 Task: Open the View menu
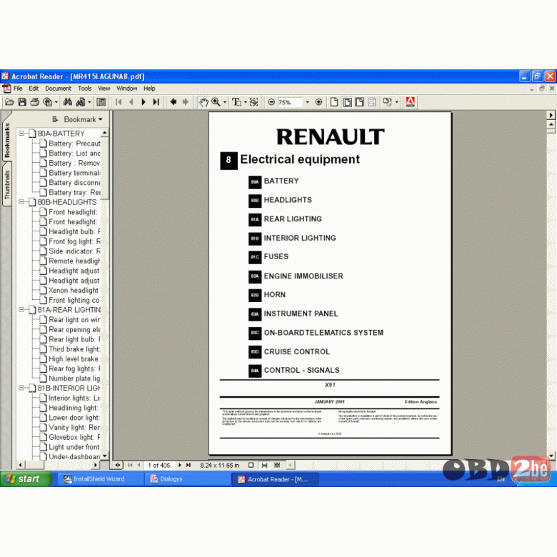click(x=104, y=89)
